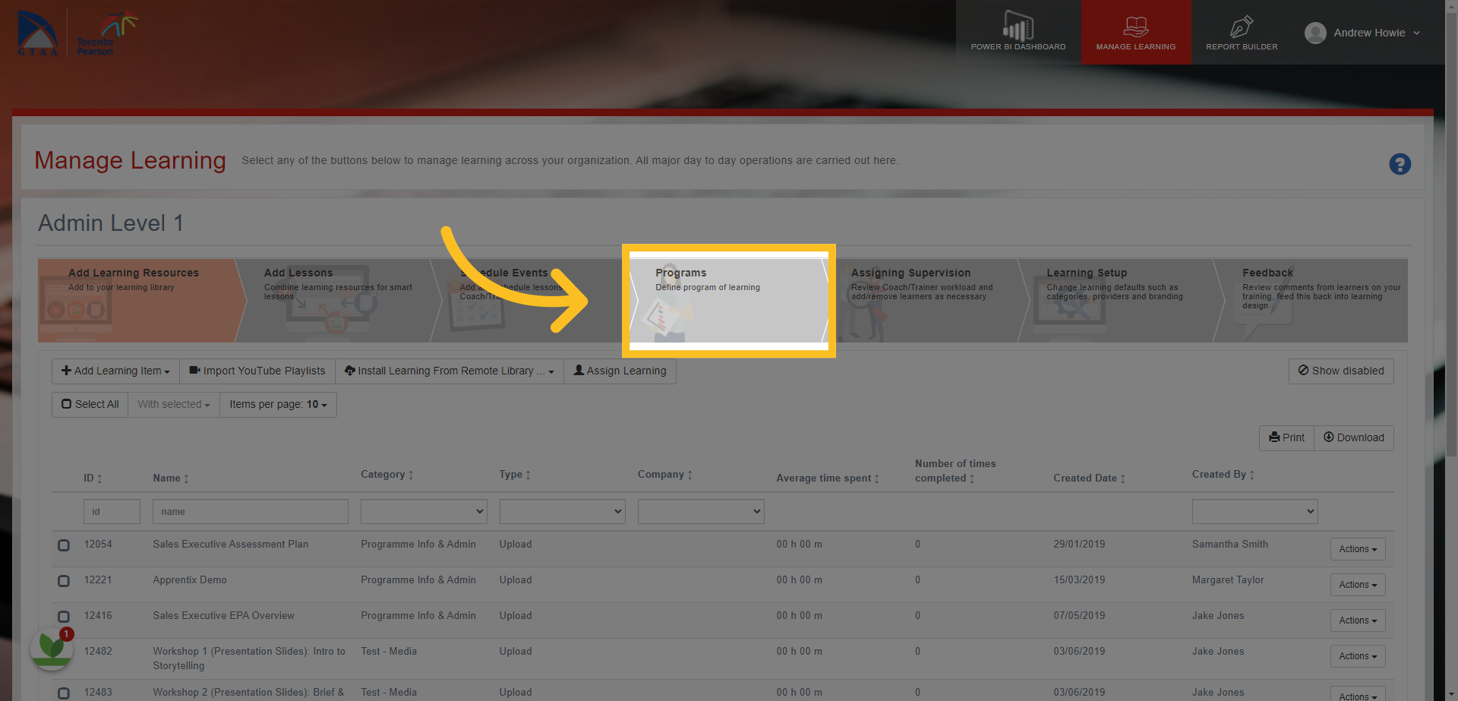
Task: Click Show disabled button
Action: point(1341,371)
